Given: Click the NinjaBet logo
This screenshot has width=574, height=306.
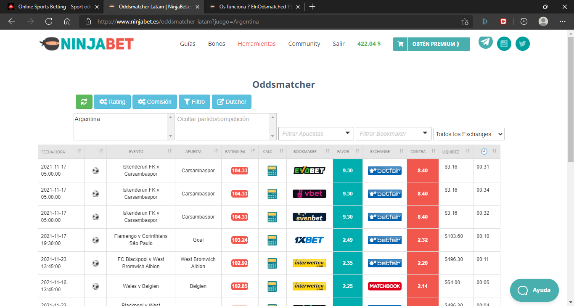Looking at the screenshot, I should pos(87,44).
